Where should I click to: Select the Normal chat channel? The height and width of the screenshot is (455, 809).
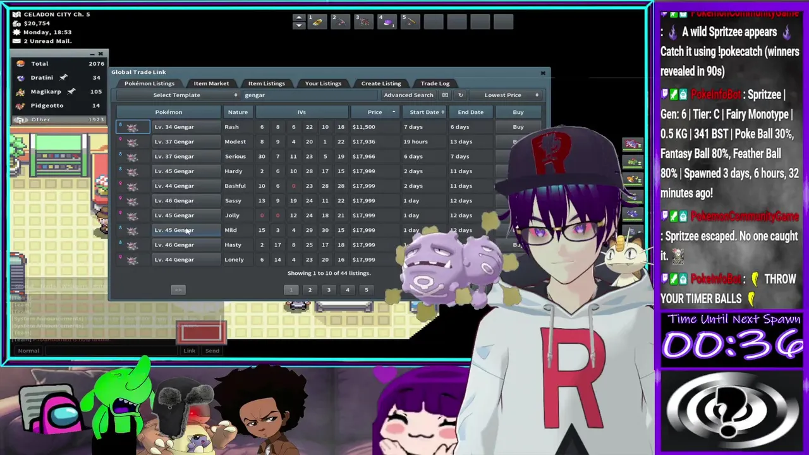coord(28,351)
